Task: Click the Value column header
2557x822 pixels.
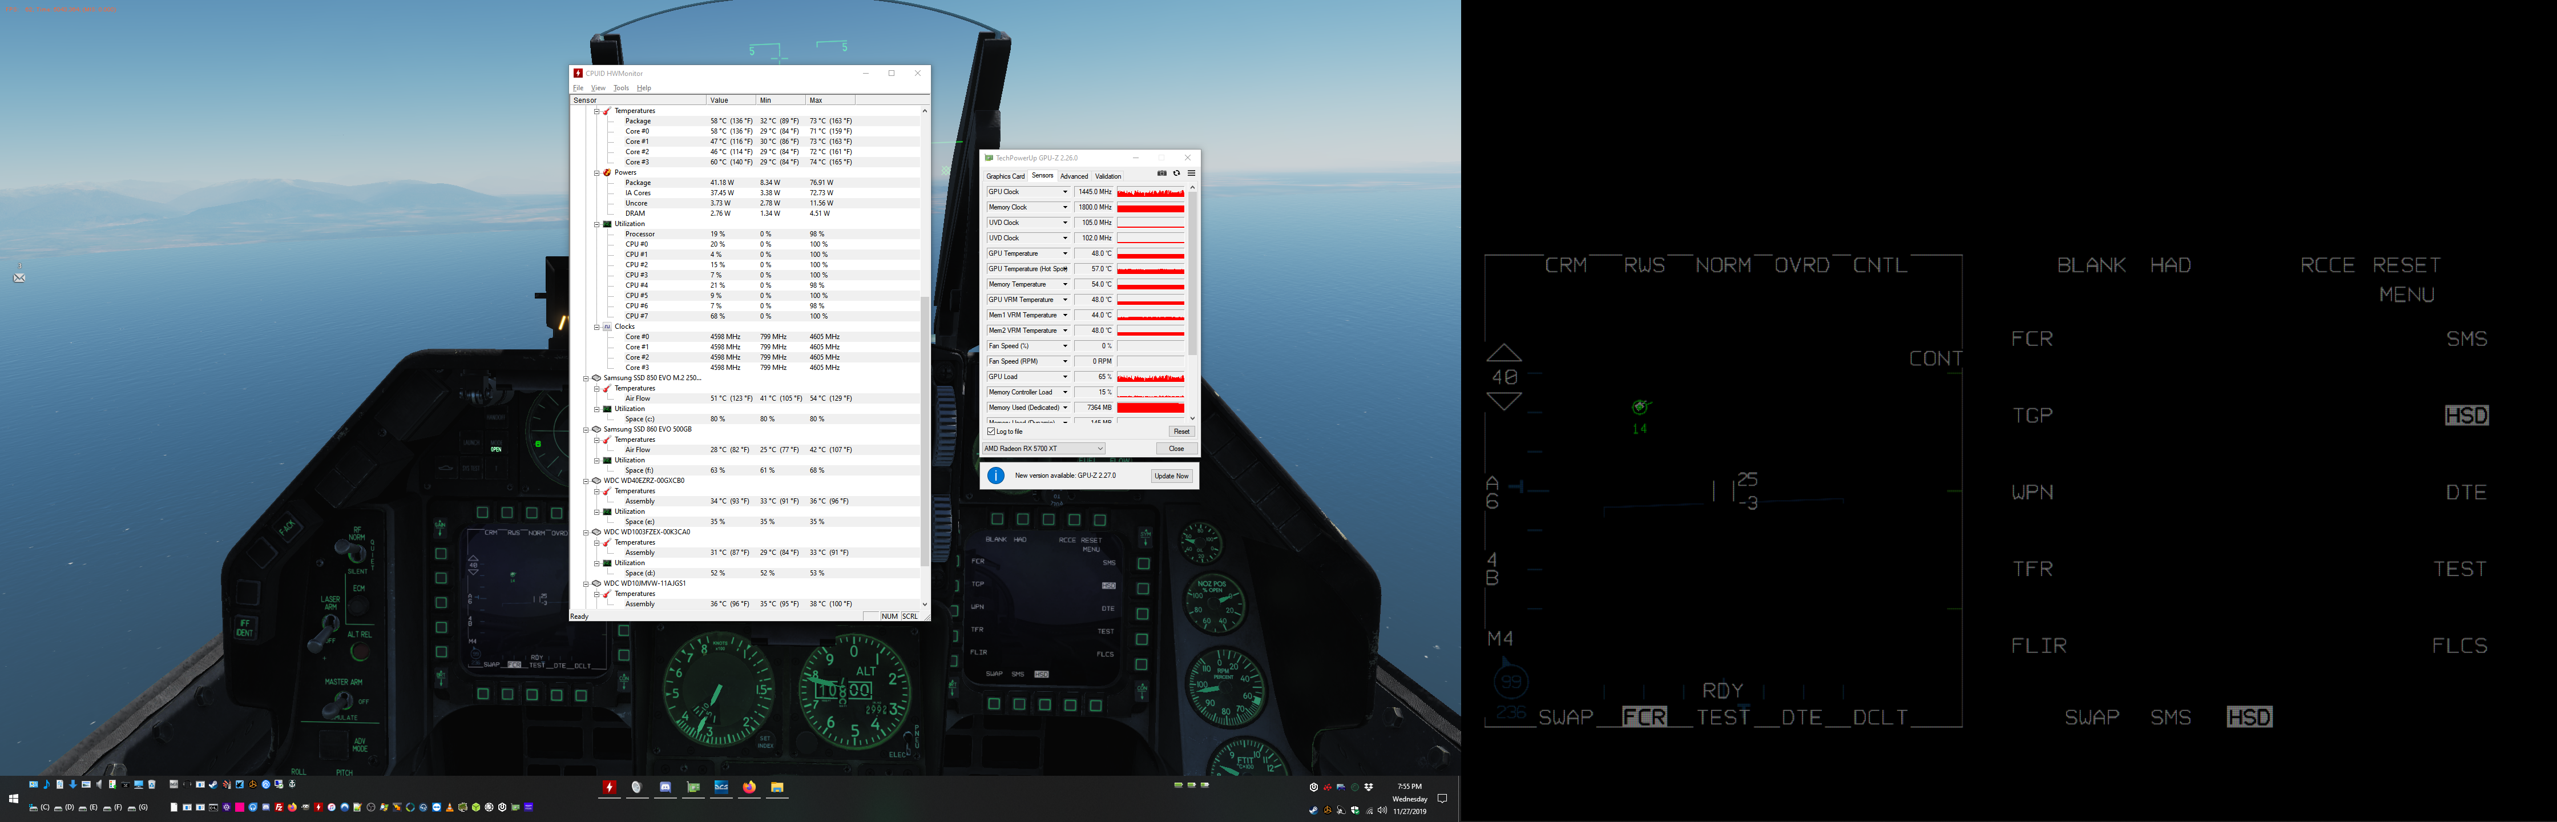Action: (x=732, y=100)
